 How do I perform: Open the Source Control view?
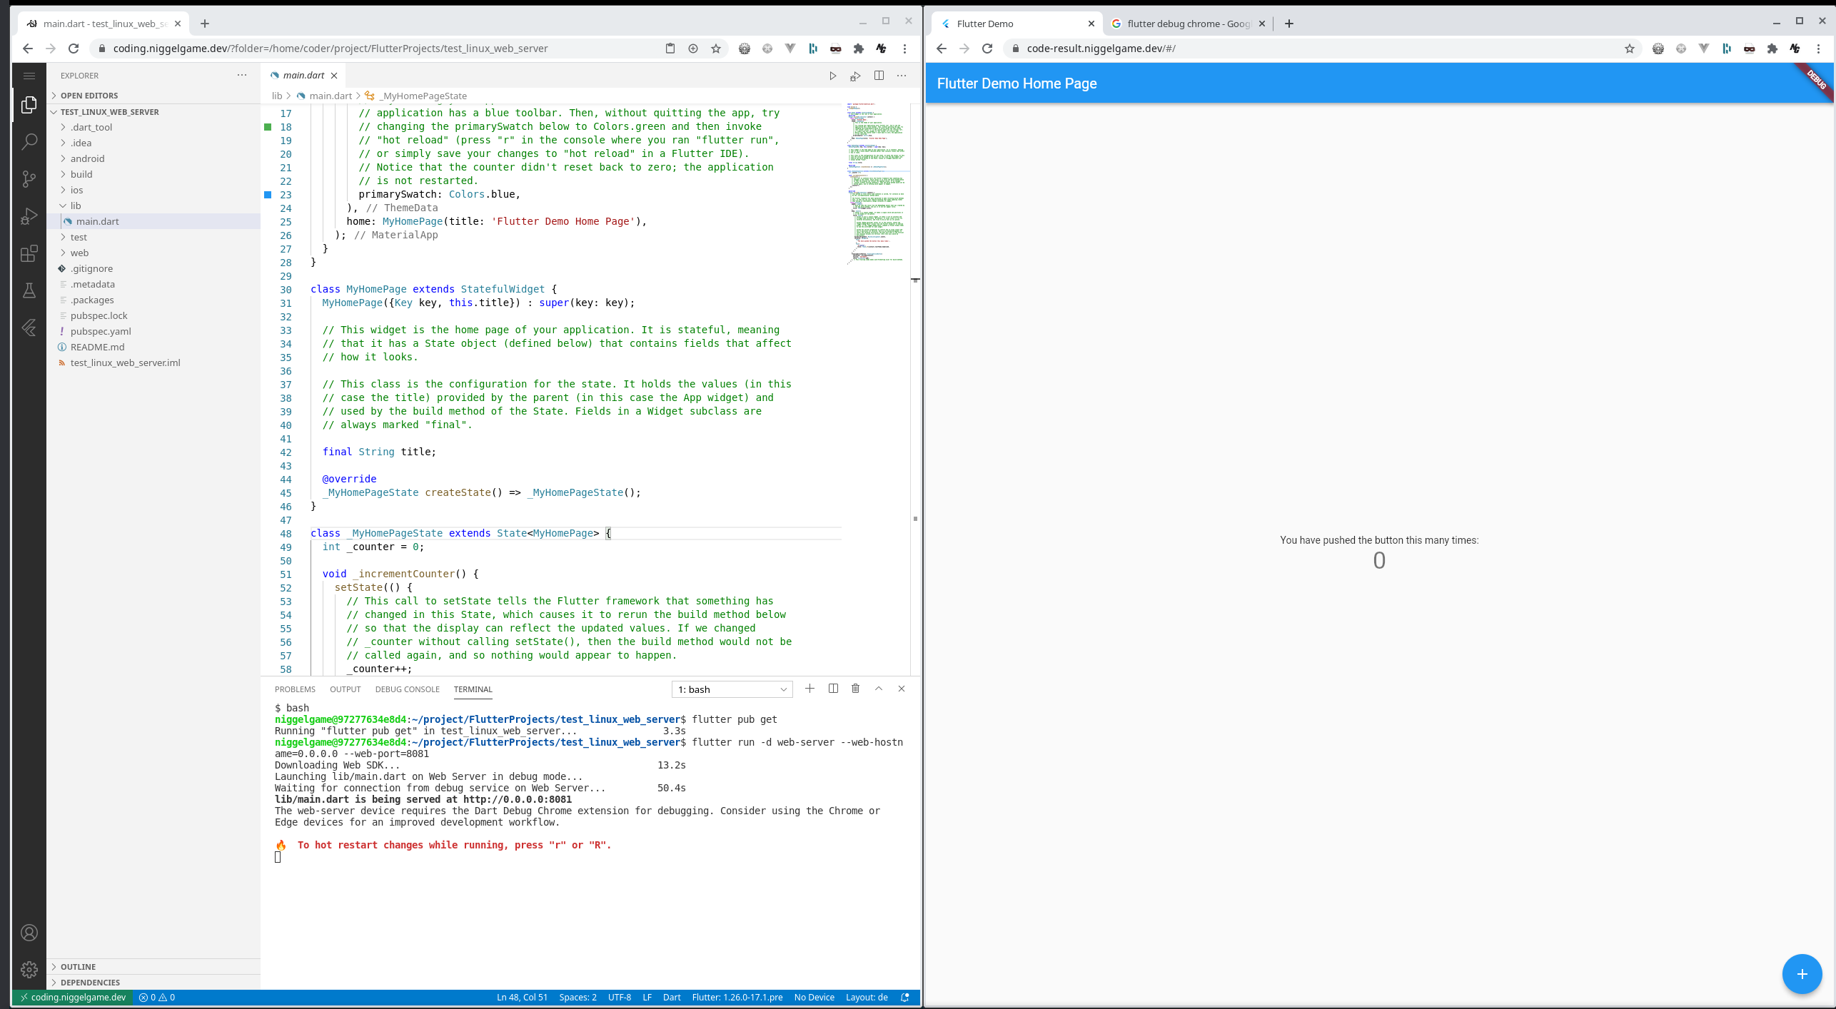29,178
